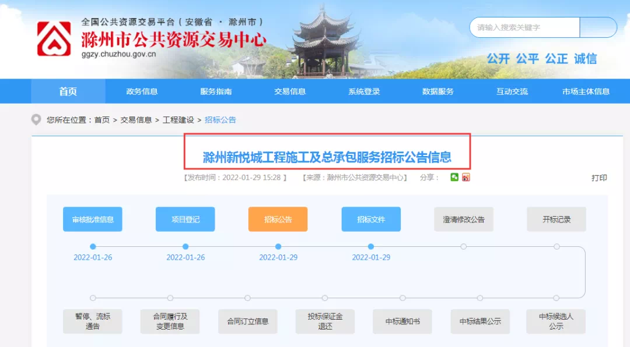Open the 交易信息 menu item
630x347 pixels.
(290, 91)
